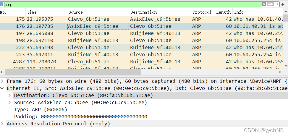Select packet 176 source AsixElec_c9:5b:ee cell
This screenshot has height=136, width=288.
(x=98, y=26)
